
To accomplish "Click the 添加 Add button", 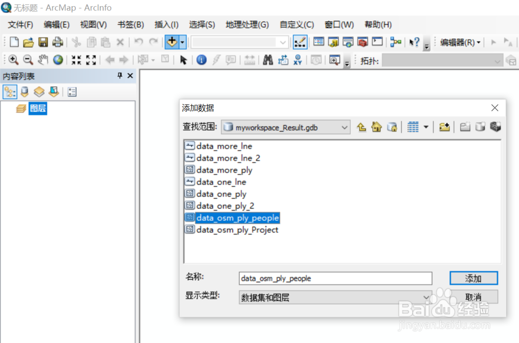I will [473, 278].
